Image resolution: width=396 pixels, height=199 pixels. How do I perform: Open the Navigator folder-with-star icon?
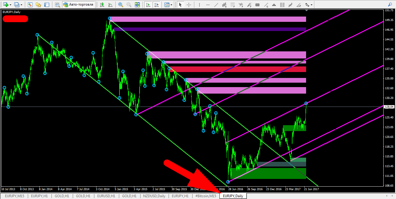[x=38, y=5]
